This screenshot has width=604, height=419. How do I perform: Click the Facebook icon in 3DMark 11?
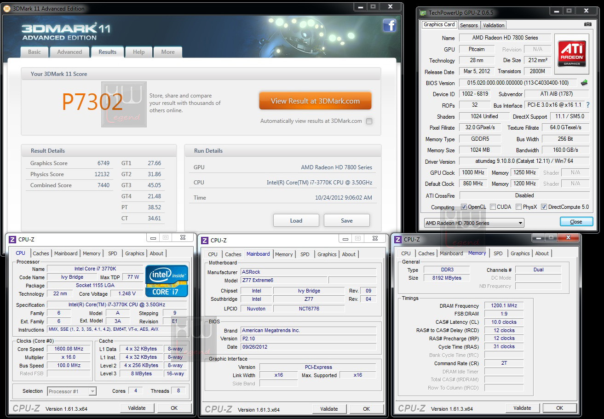pos(389,25)
